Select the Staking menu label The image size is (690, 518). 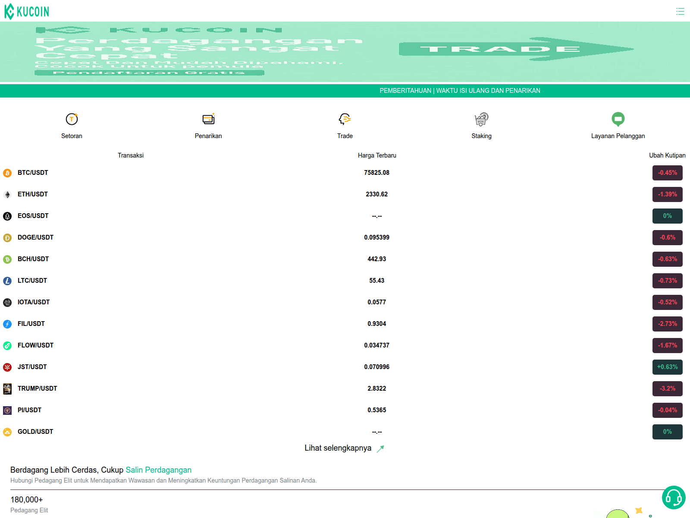tap(481, 136)
